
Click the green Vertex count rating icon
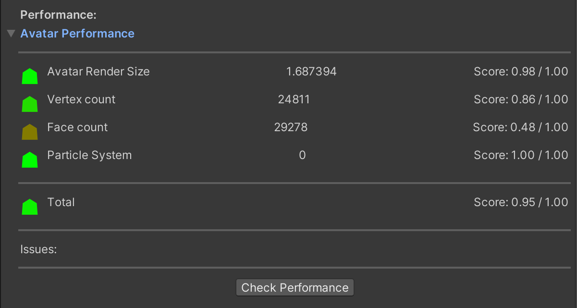point(30,104)
